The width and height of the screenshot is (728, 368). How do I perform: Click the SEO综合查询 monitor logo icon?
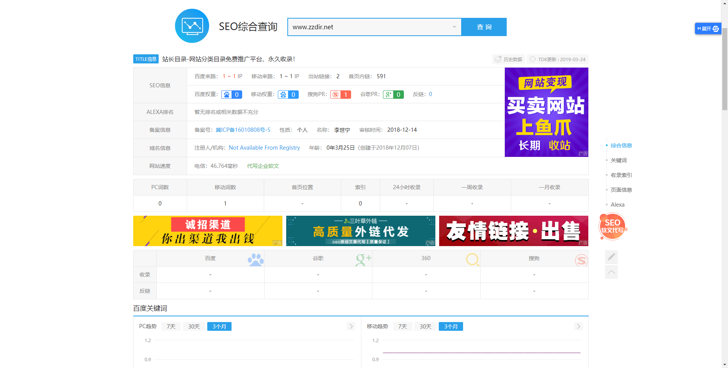[192, 26]
